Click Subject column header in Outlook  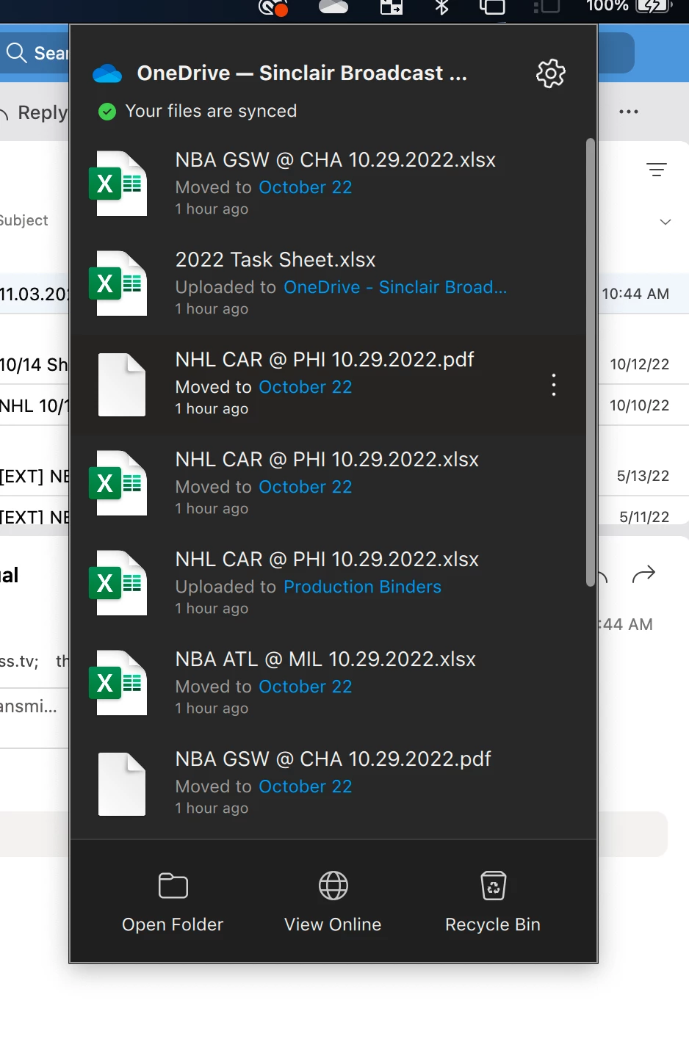pos(24,220)
